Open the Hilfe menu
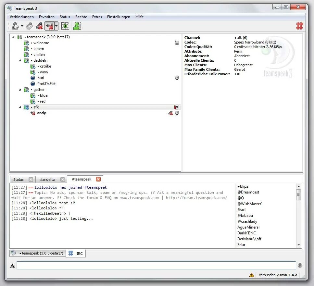 tap(139, 17)
